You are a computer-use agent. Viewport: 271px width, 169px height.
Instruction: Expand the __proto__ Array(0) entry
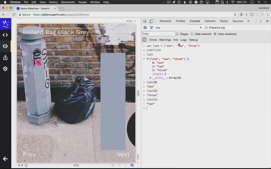[x=151, y=78]
